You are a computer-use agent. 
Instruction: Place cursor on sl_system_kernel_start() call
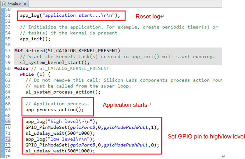tap(55, 62)
